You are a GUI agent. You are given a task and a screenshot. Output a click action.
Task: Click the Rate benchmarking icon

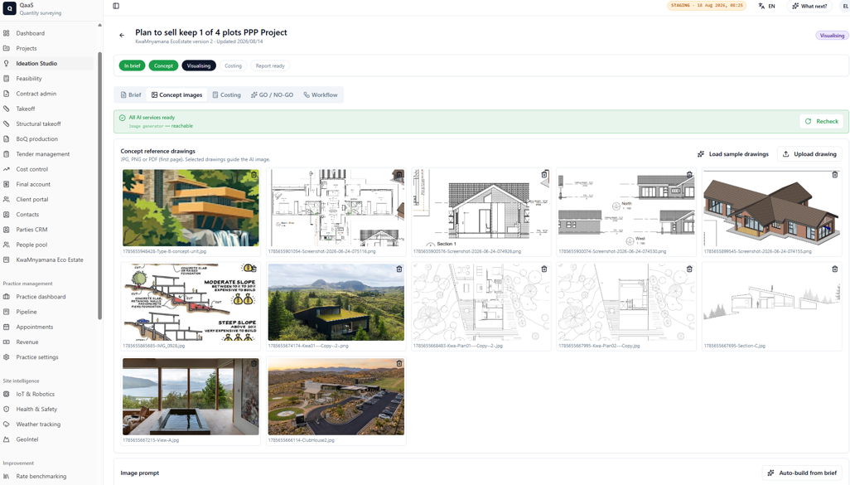(x=7, y=477)
